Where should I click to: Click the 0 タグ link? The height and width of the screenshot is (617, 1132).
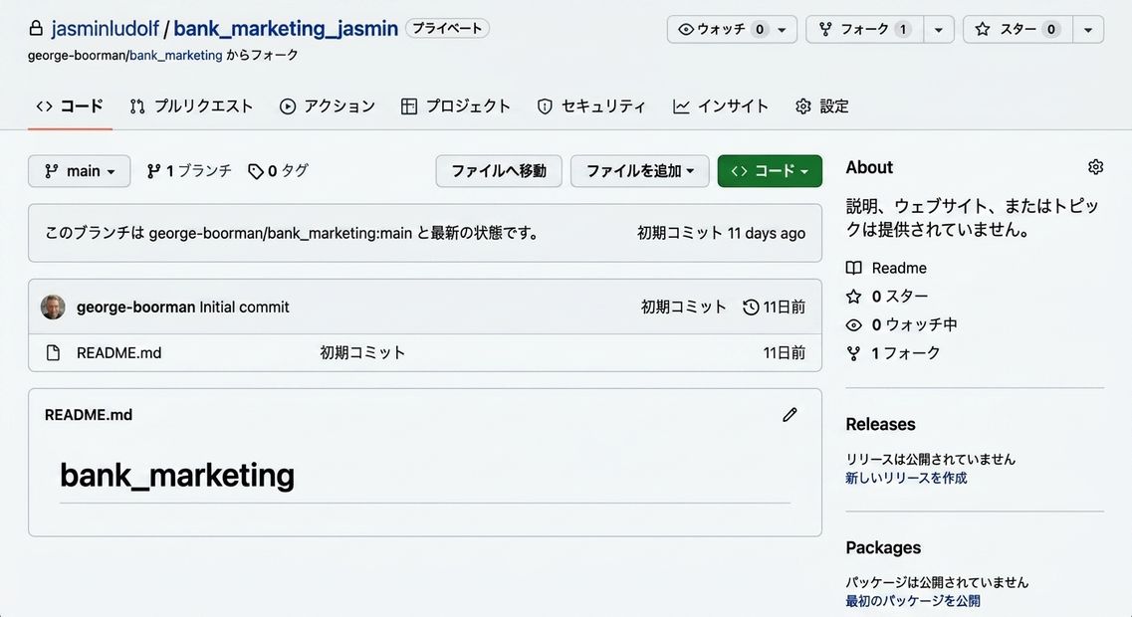pyautogui.click(x=278, y=171)
